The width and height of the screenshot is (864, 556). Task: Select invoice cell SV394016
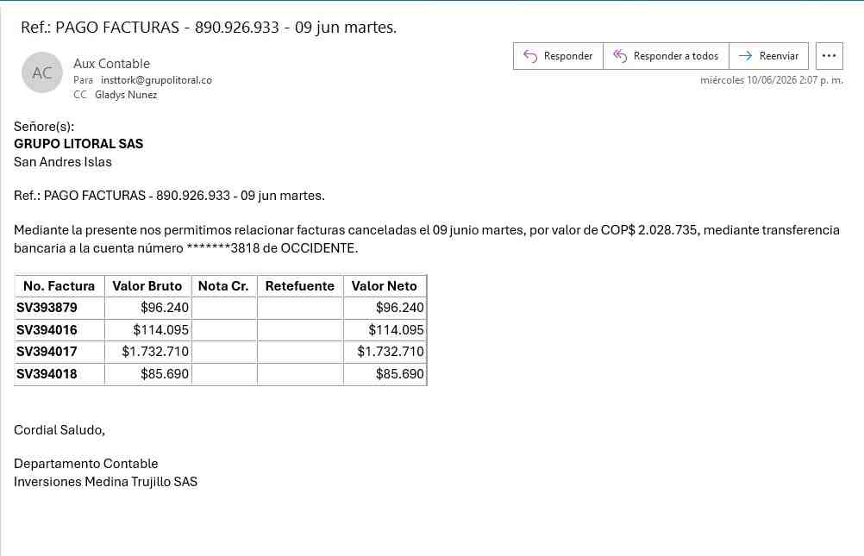point(47,330)
